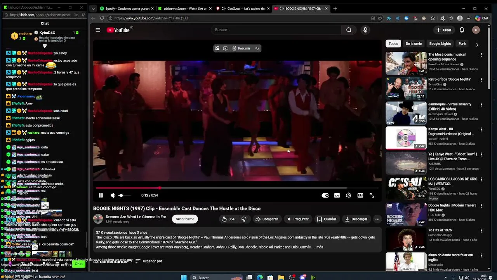The image size is (497, 280).
Task: Open Ordenar por comments sort dropdown
Action: 149,261
